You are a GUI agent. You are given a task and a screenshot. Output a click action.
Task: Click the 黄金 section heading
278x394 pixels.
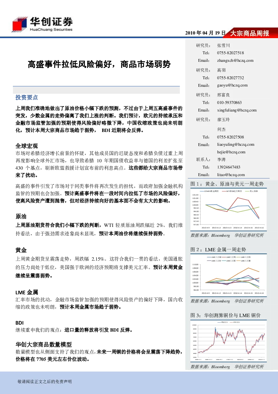click(21, 250)
